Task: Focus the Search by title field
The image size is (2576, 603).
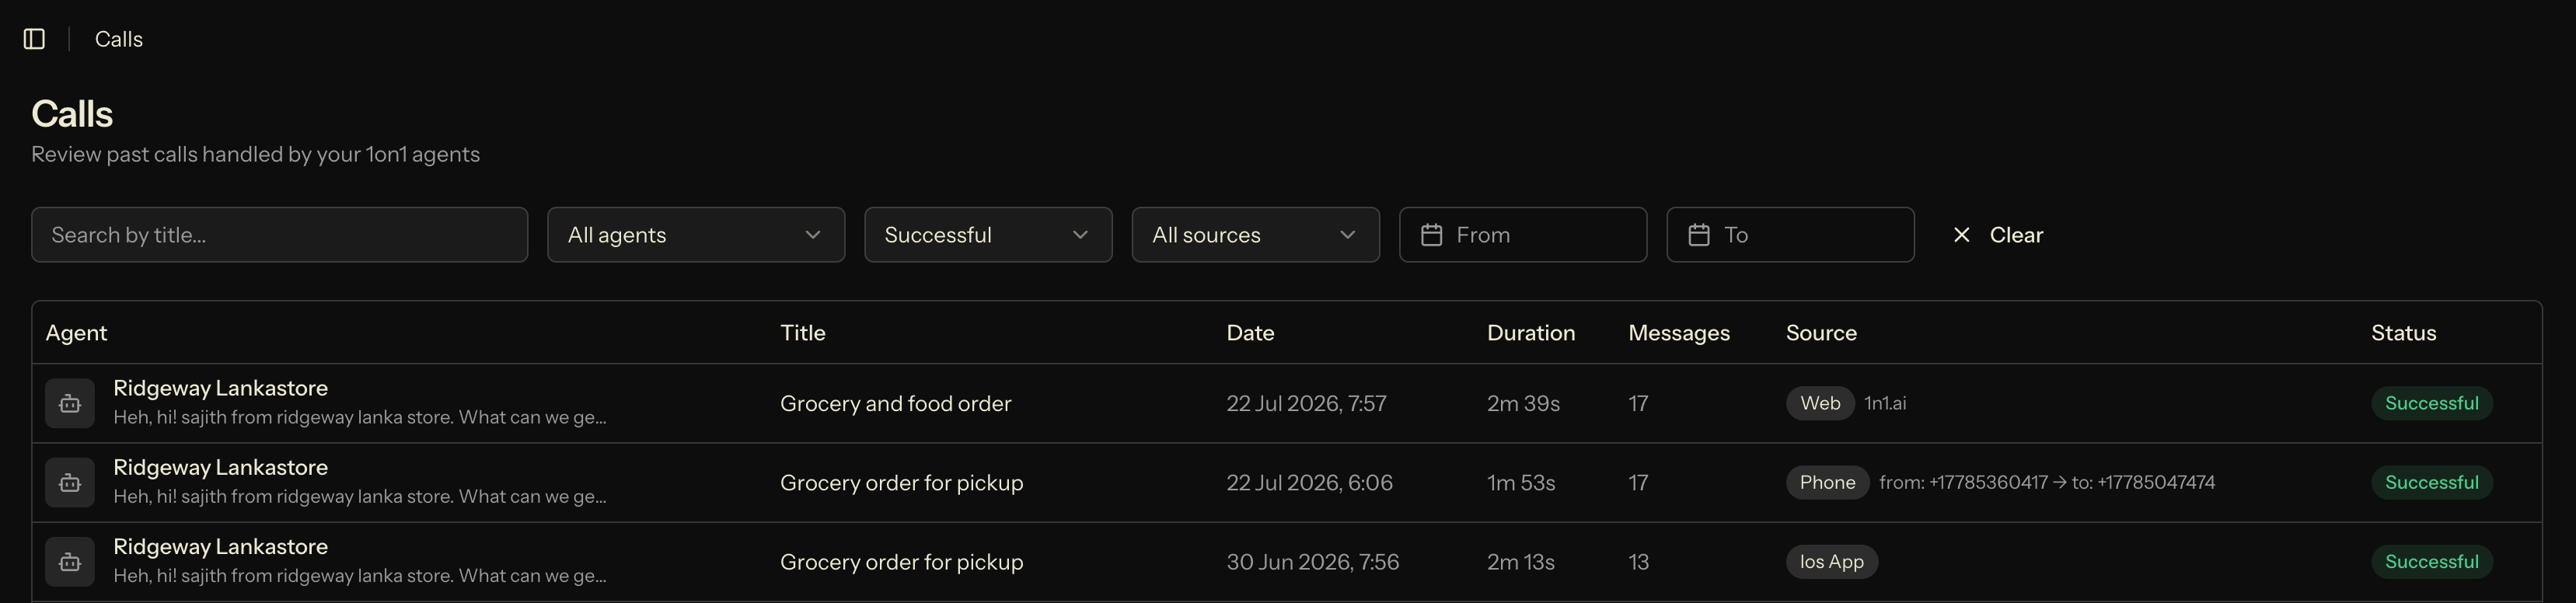Action: [279, 235]
